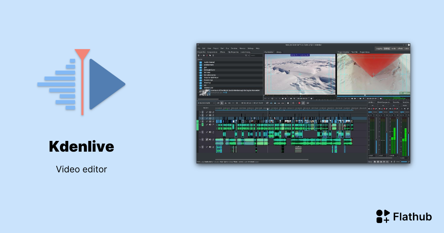
Task: Switch to the Logging workspace layout
Action: (x=379, y=48)
